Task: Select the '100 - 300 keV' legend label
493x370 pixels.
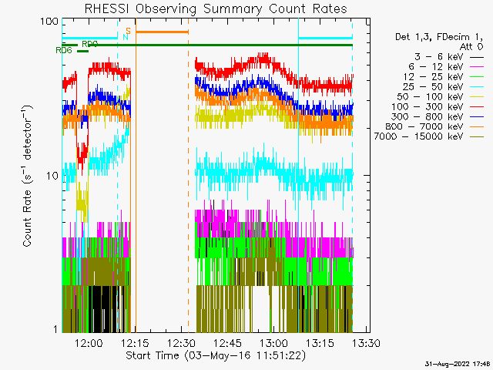Action: point(428,106)
